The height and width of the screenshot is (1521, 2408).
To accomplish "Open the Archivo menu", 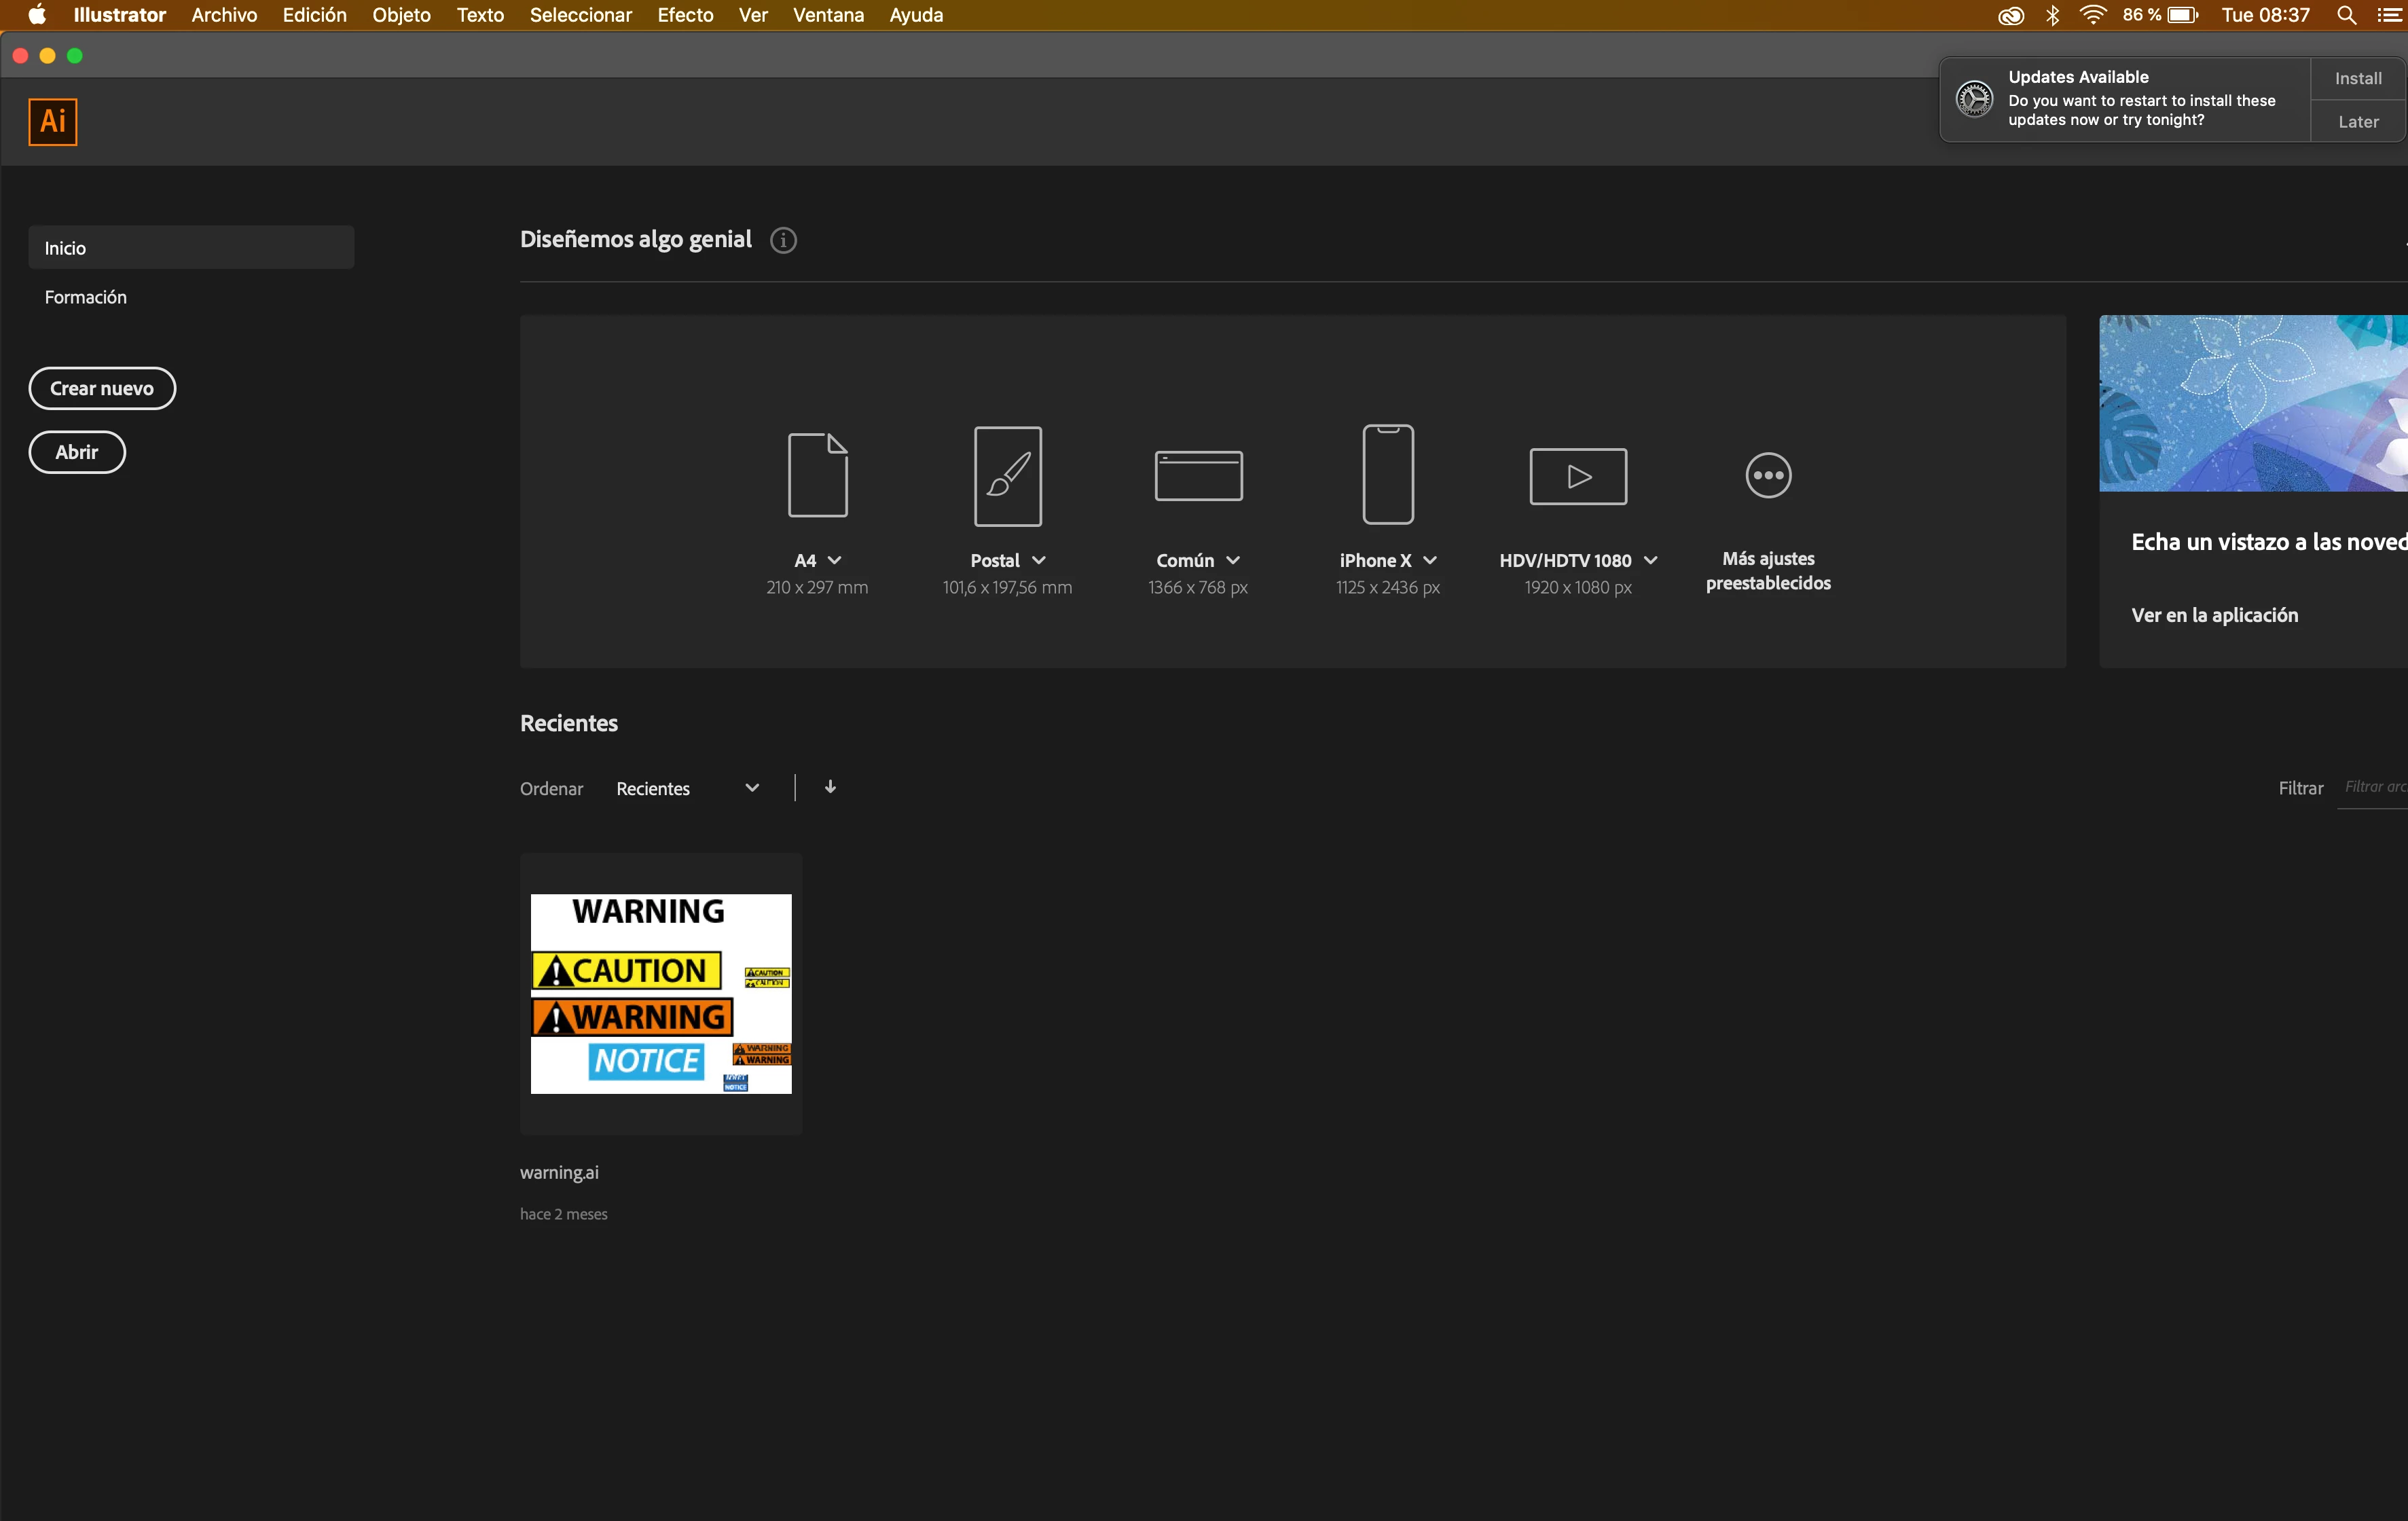I will pyautogui.click(x=224, y=15).
